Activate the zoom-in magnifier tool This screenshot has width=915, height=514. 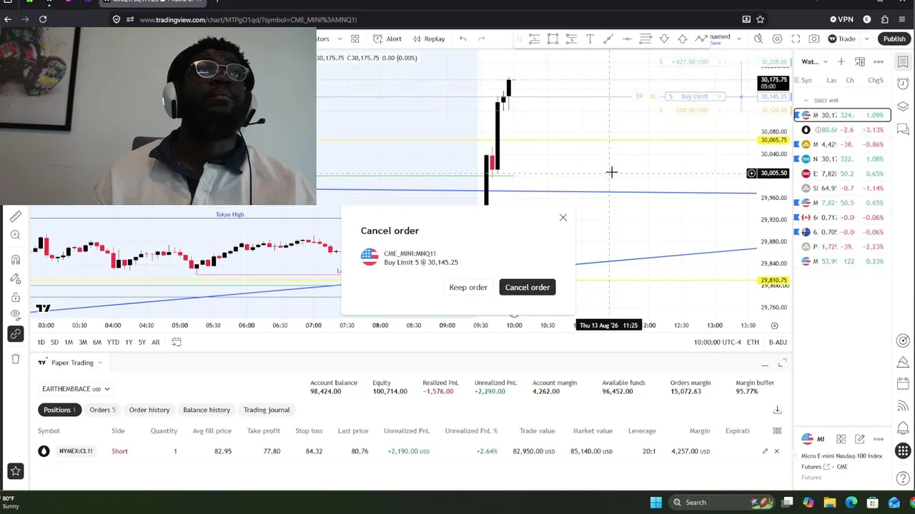coord(16,235)
